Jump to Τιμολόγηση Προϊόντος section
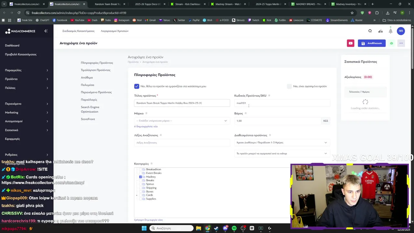 pos(95,70)
